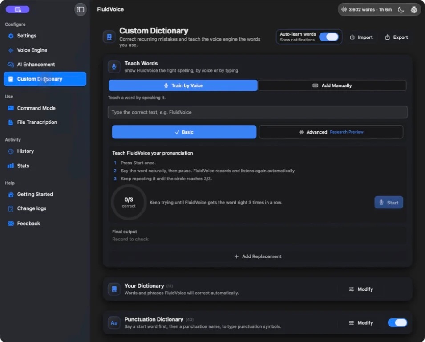Click Add Replacement
The height and width of the screenshot is (342, 425).
(258, 256)
